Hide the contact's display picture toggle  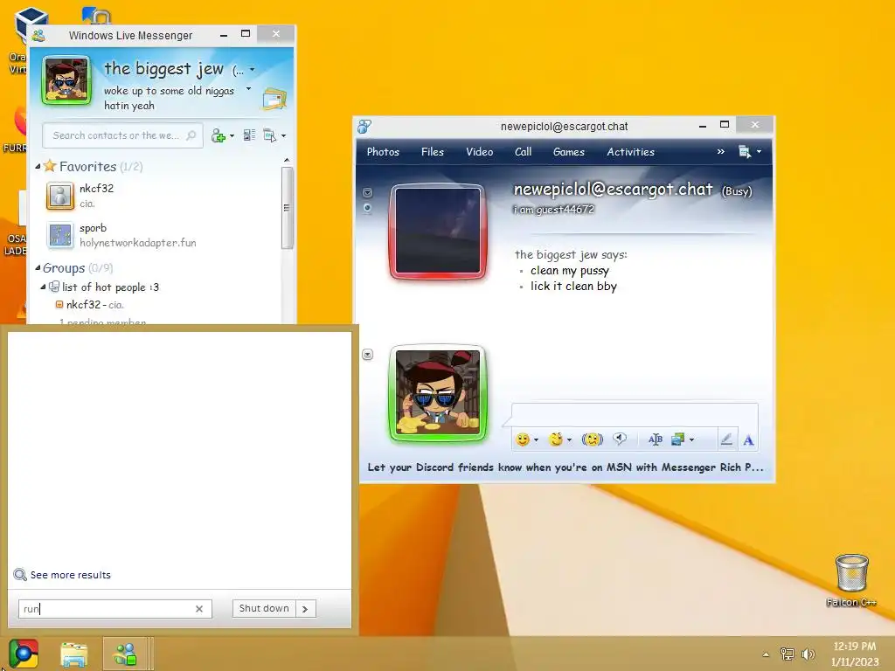click(x=368, y=192)
